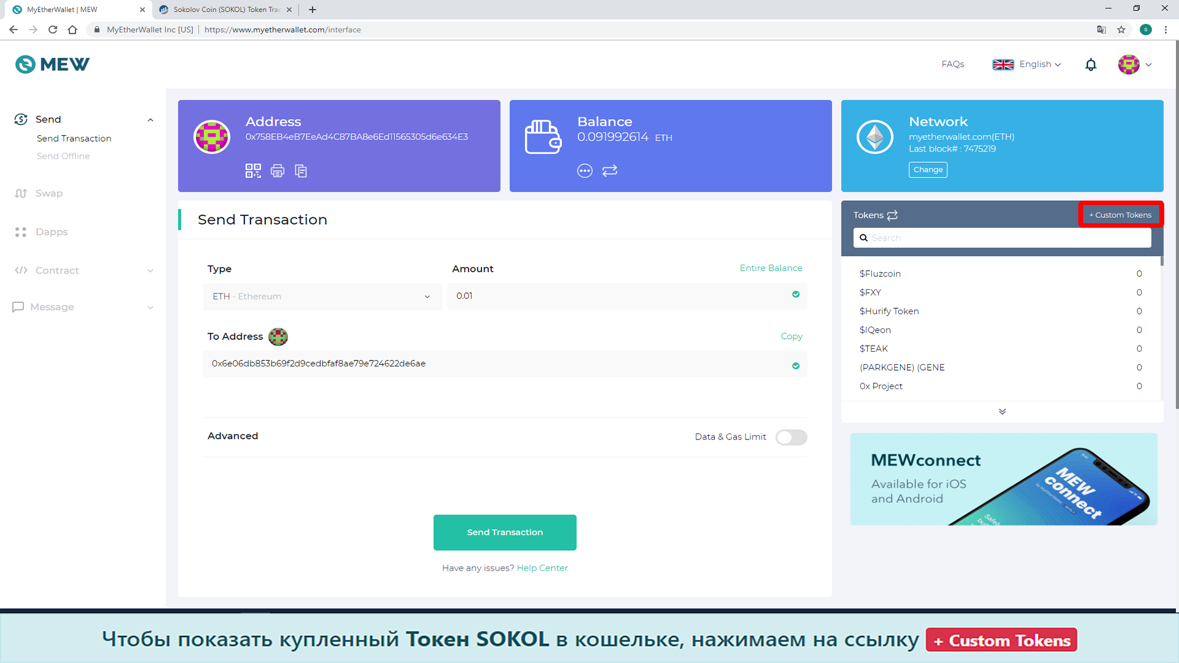Screen dimensions: 1179x663
Task: Open the notifications bell
Action: point(1091,64)
